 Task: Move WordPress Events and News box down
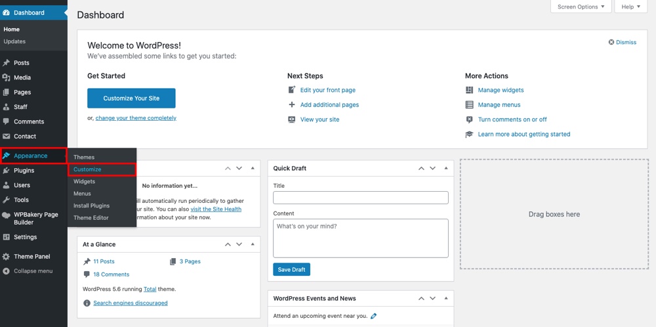coord(432,299)
